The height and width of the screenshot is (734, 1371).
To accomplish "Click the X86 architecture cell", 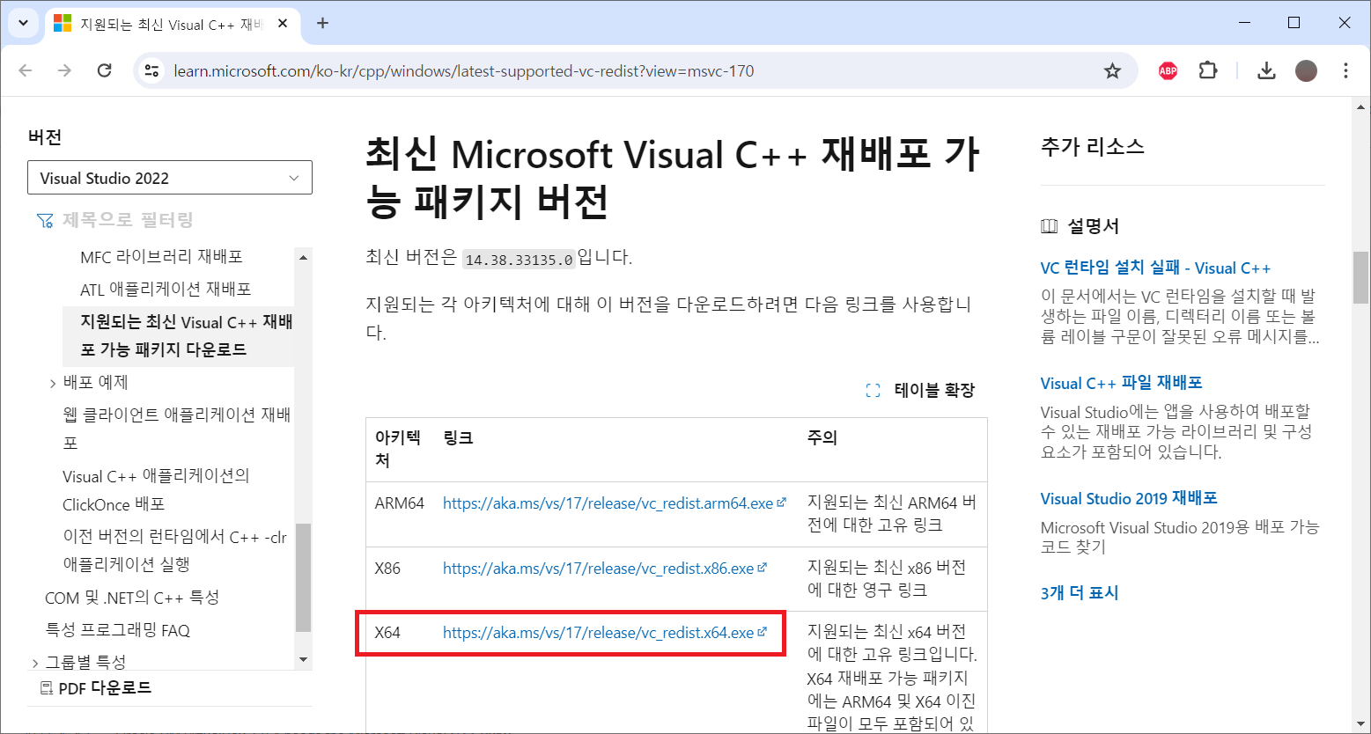I will click(387, 569).
